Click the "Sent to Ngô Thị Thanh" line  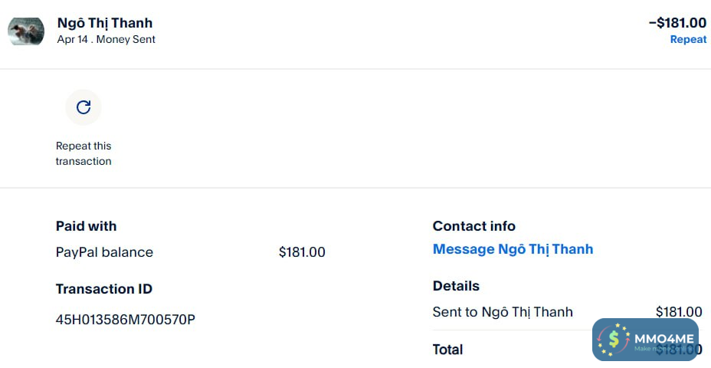click(x=503, y=312)
